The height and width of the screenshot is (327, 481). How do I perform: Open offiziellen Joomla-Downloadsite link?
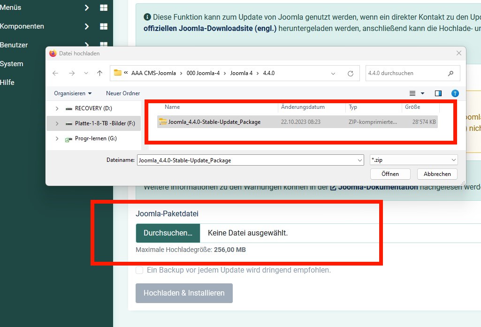[210, 29]
